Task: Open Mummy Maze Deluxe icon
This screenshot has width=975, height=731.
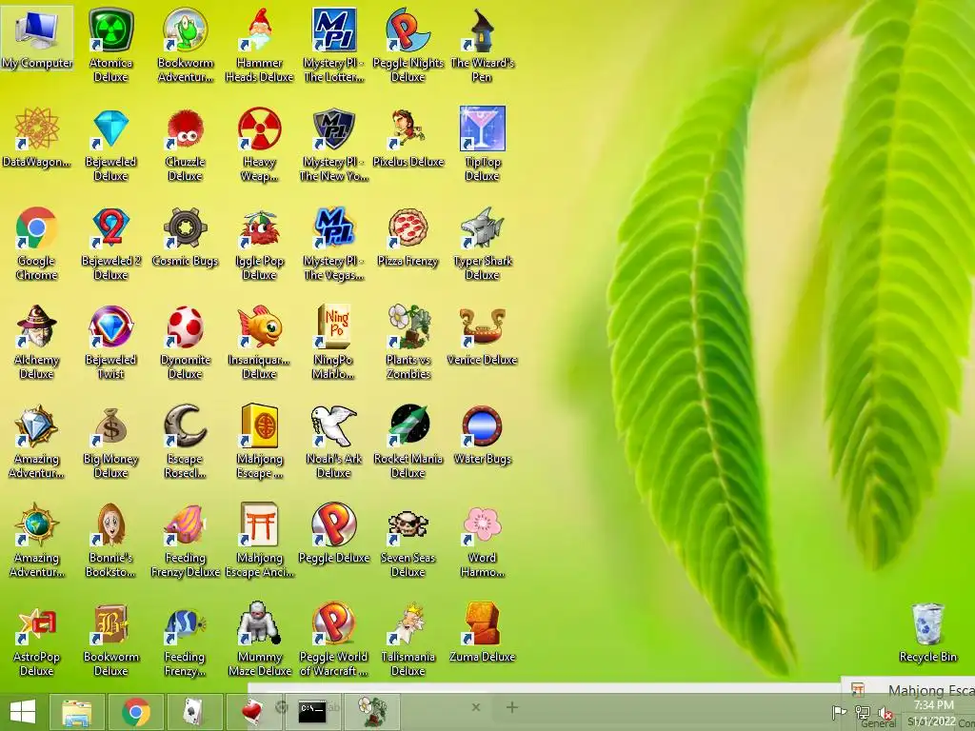Action: pyautogui.click(x=259, y=639)
